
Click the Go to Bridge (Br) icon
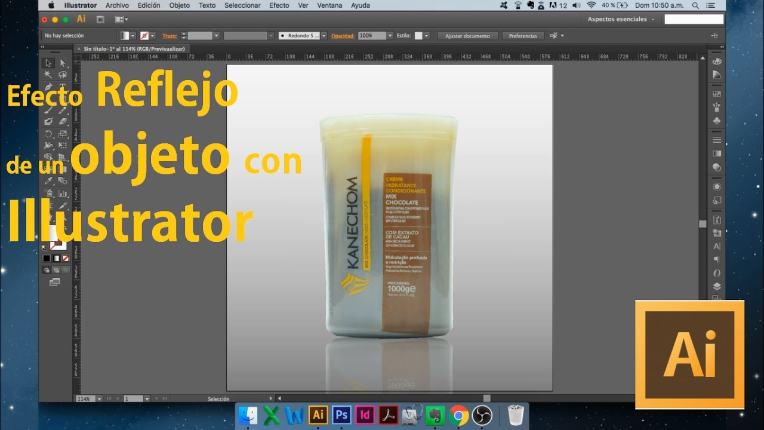pyautogui.click(x=100, y=19)
